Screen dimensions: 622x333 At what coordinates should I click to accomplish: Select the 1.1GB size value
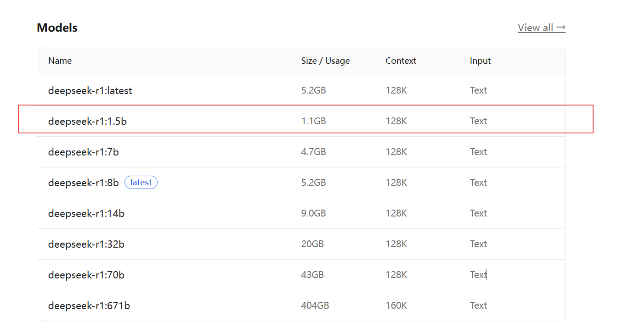click(314, 121)
